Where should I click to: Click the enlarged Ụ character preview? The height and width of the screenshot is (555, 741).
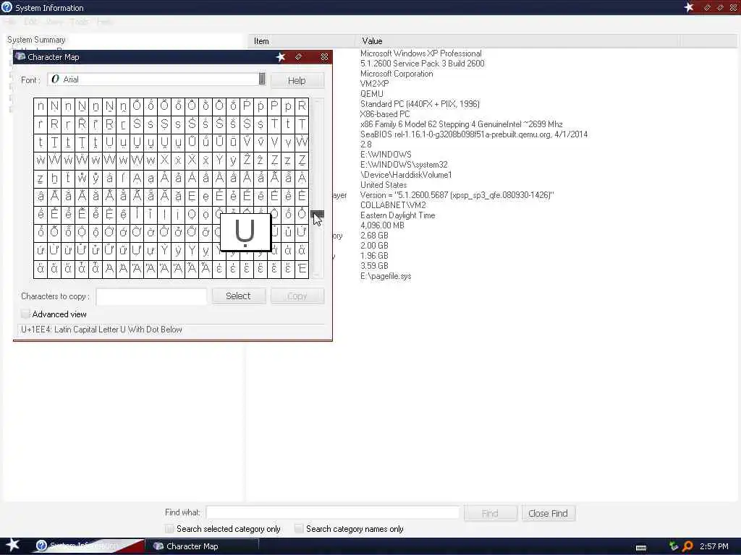click(245, 232)
